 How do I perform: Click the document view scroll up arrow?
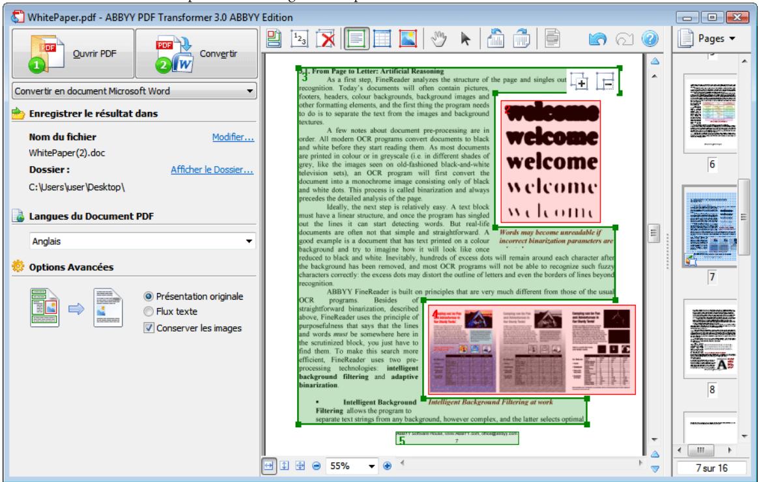655,76
